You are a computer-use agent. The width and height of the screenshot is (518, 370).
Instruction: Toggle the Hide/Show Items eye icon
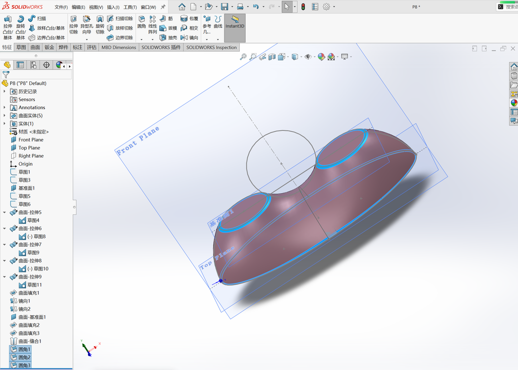click(x=308, y=57)
